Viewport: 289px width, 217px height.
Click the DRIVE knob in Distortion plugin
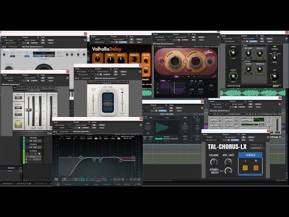[x=233, y=53]
